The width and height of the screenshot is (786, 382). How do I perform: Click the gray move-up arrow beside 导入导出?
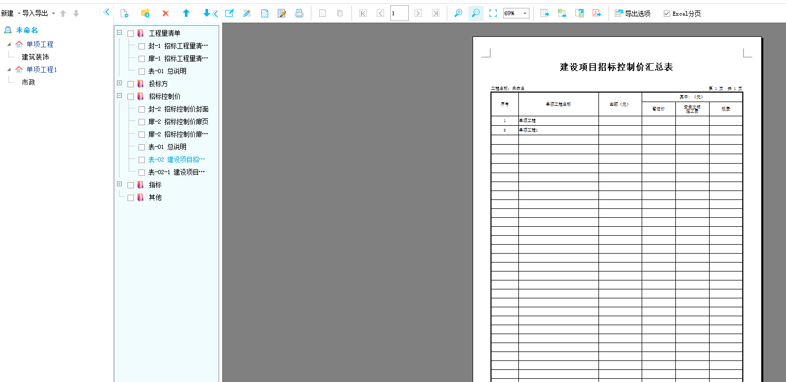tap(63, 13)
